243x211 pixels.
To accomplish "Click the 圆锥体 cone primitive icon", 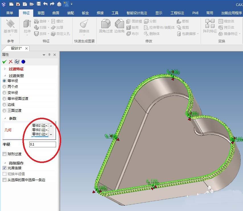I will click(84, 27).
